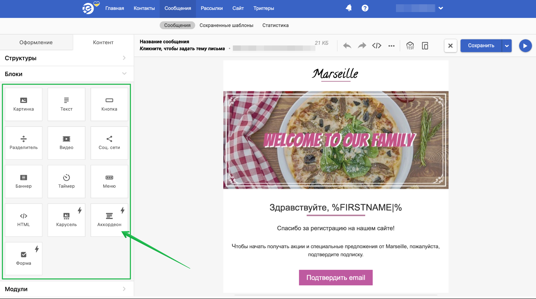536x299 pixels.
Task: Select the pizza welcome banner image
Action: point(336,140)
